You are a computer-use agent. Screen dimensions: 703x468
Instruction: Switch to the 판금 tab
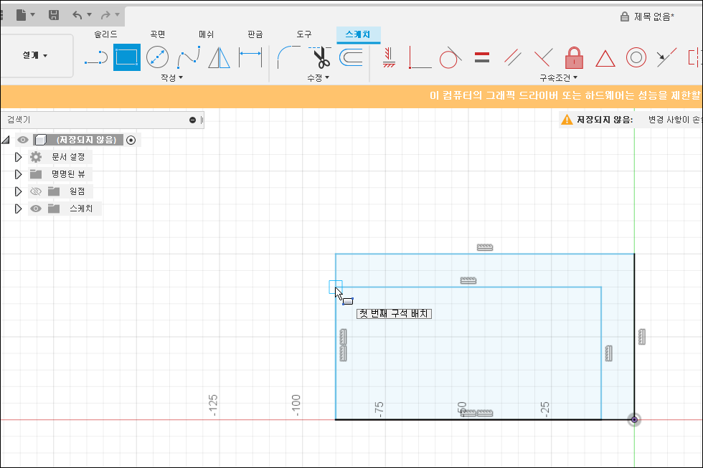tap(255, 34)
